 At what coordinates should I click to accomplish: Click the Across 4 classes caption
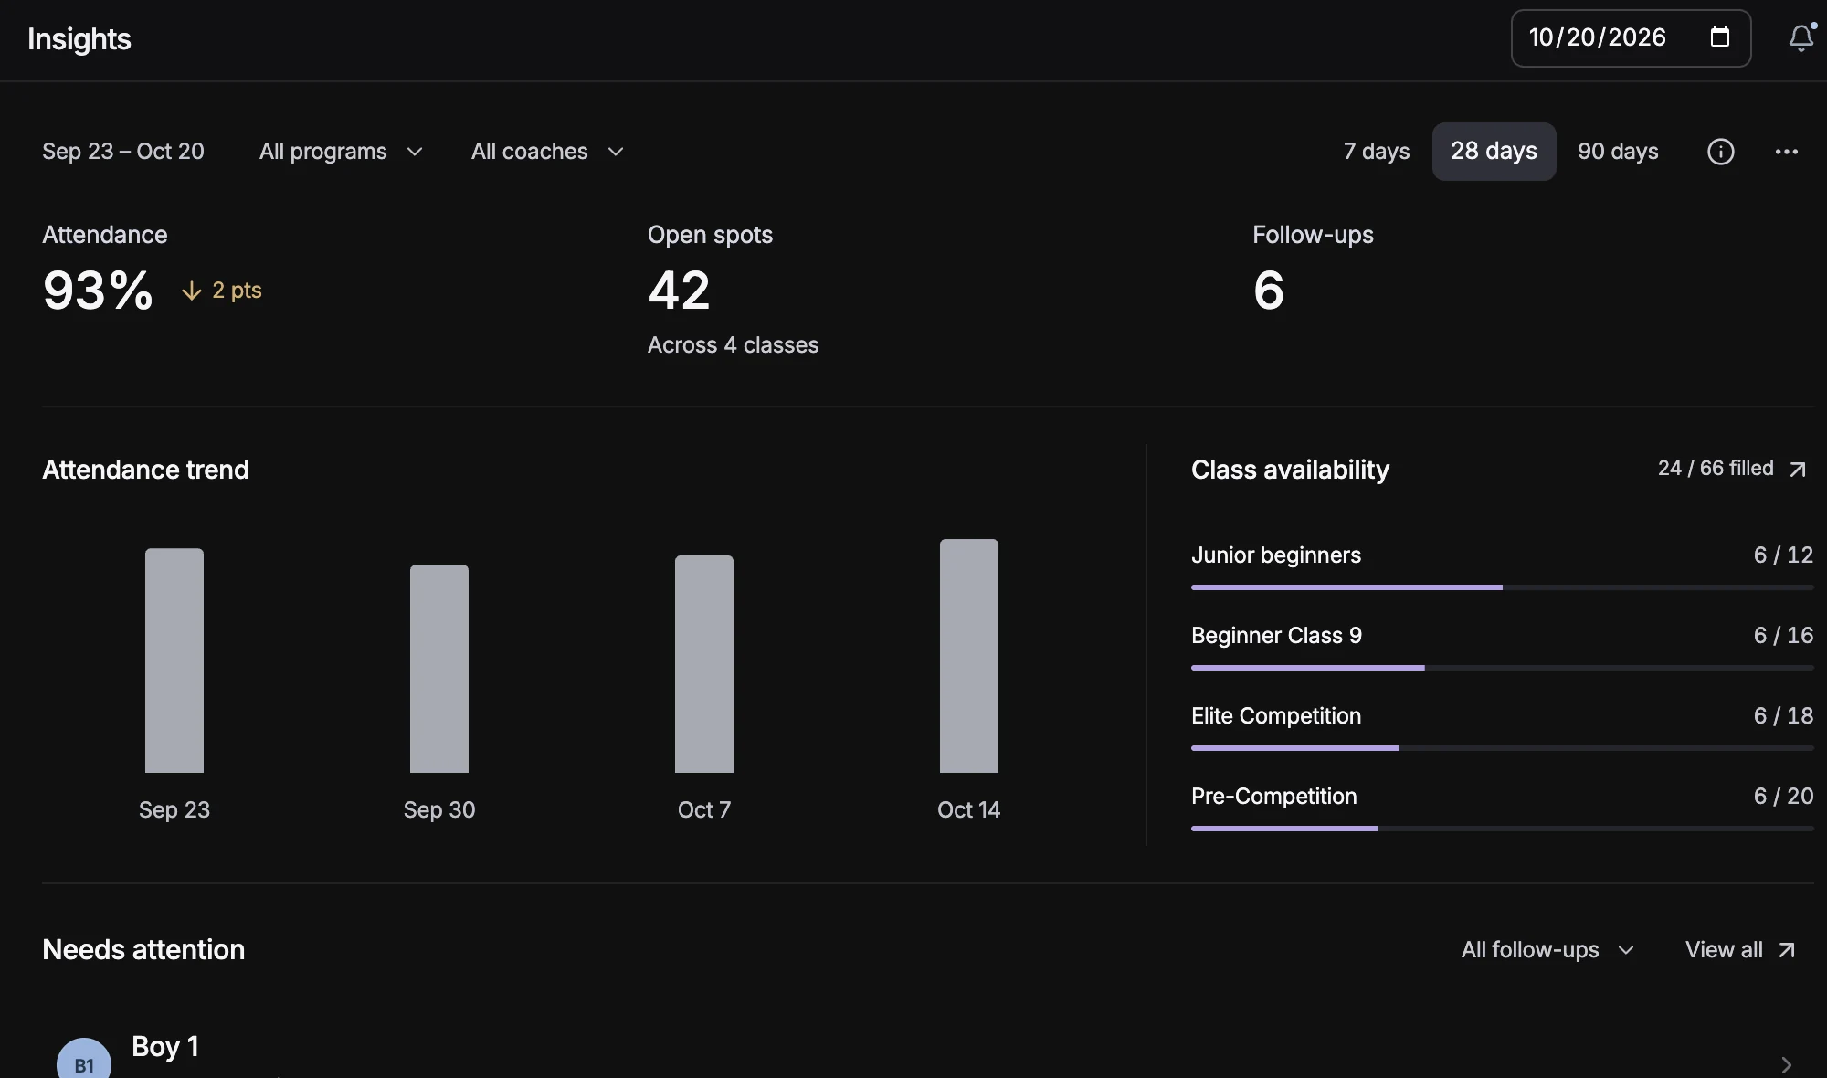(x=734, y=345)
